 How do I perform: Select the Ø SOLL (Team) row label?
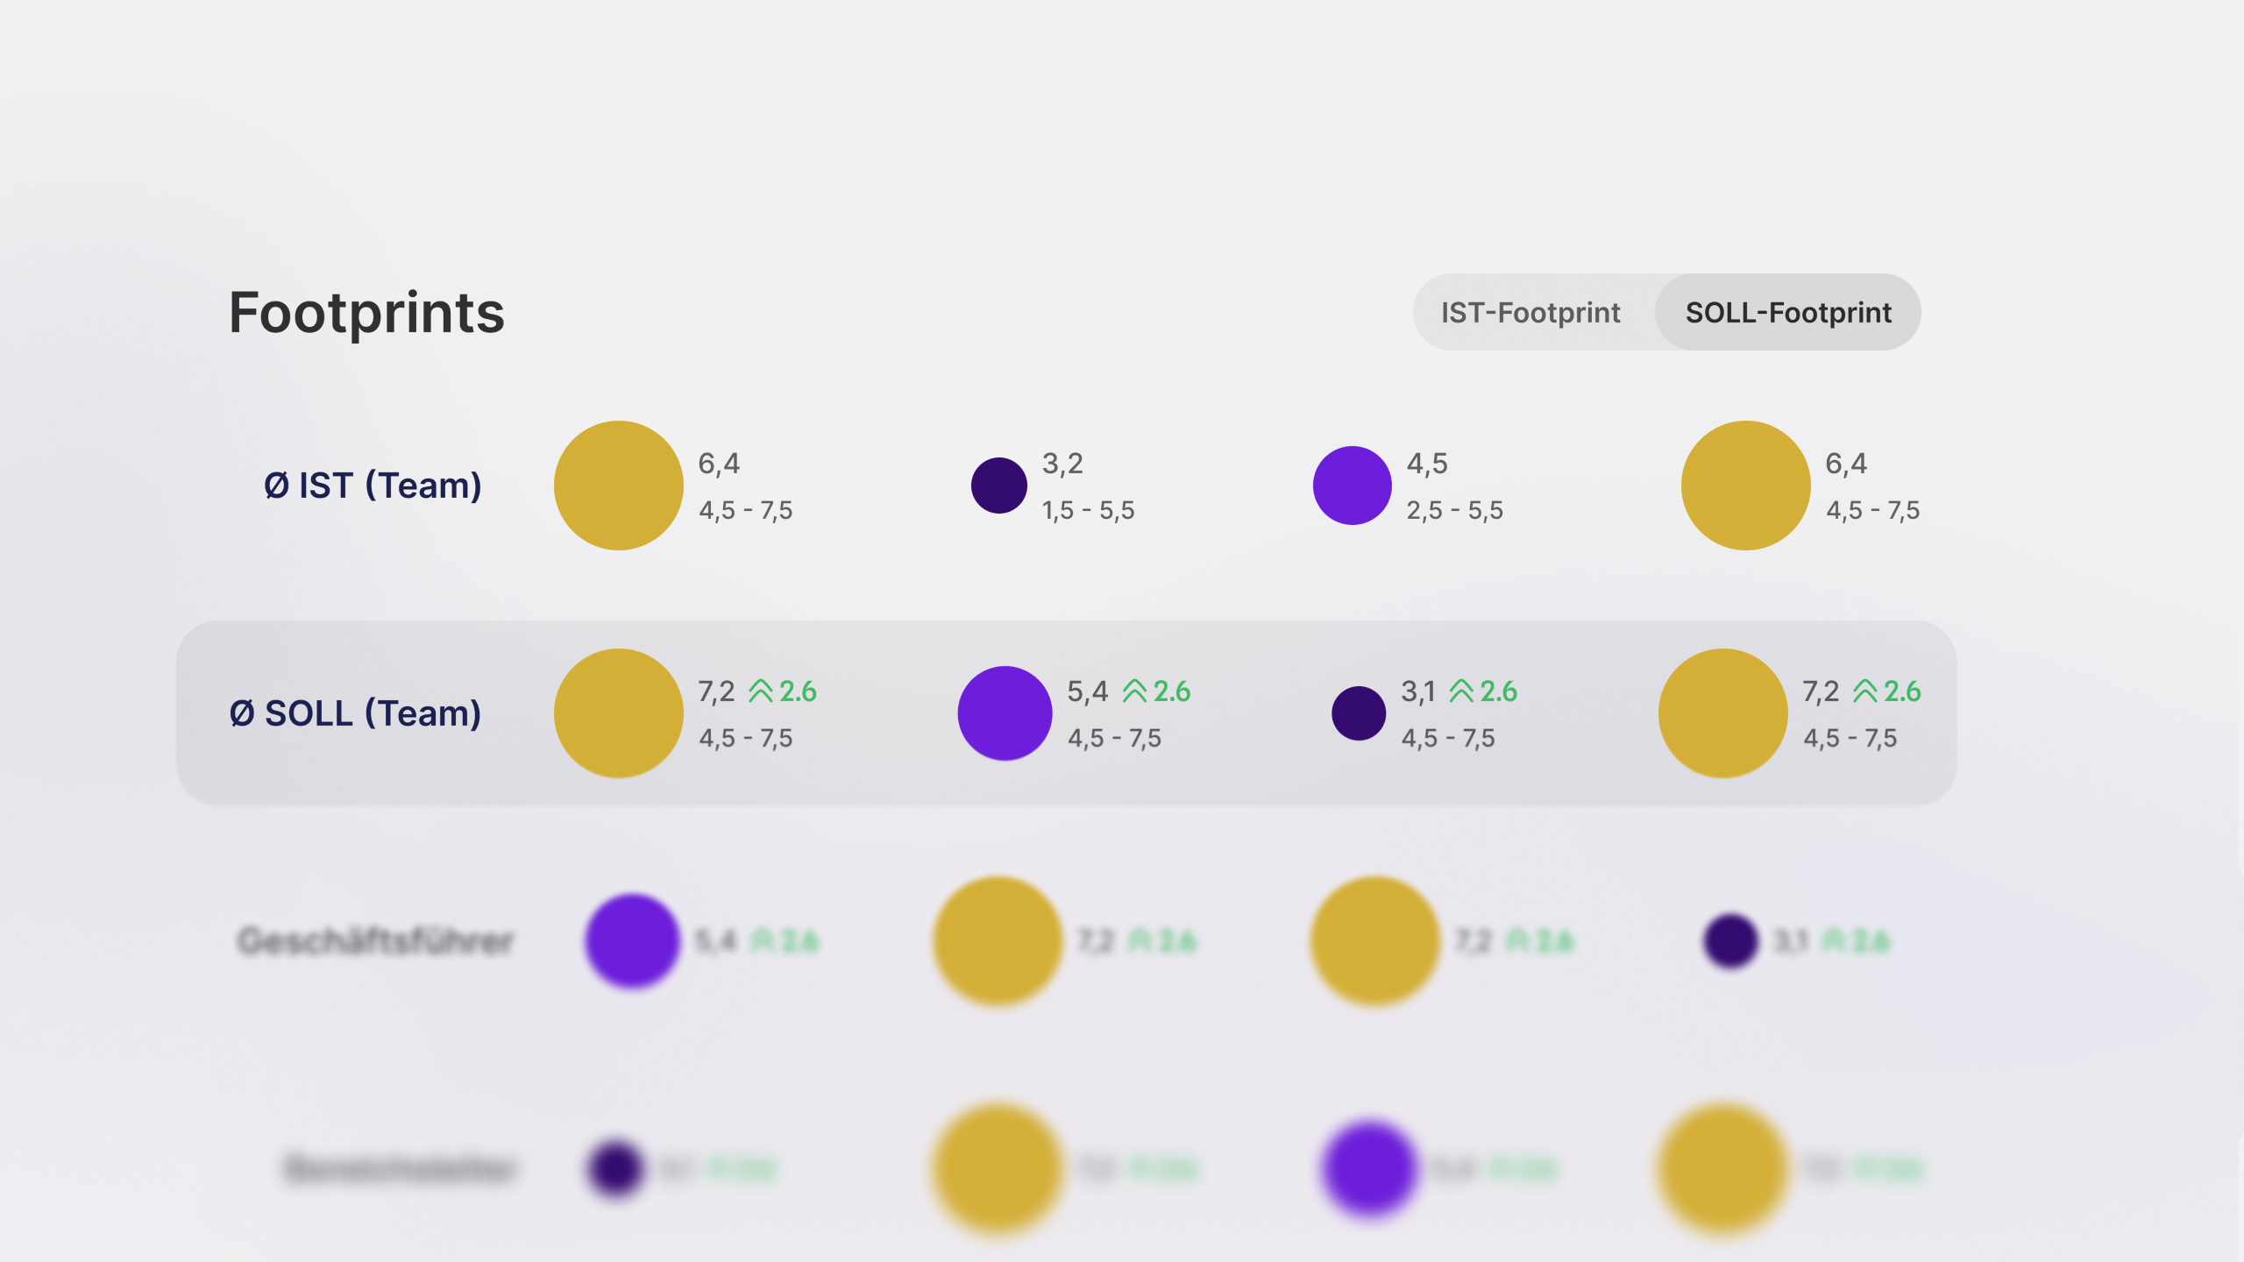pos(355,713)
